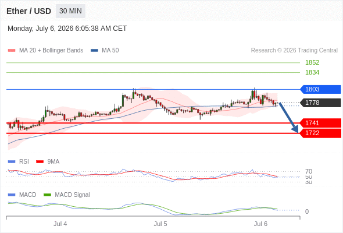Click the red 1741 support price tag
Image resolution: width=343 pixels, height=233 pixels.
(x=320, y=123)
